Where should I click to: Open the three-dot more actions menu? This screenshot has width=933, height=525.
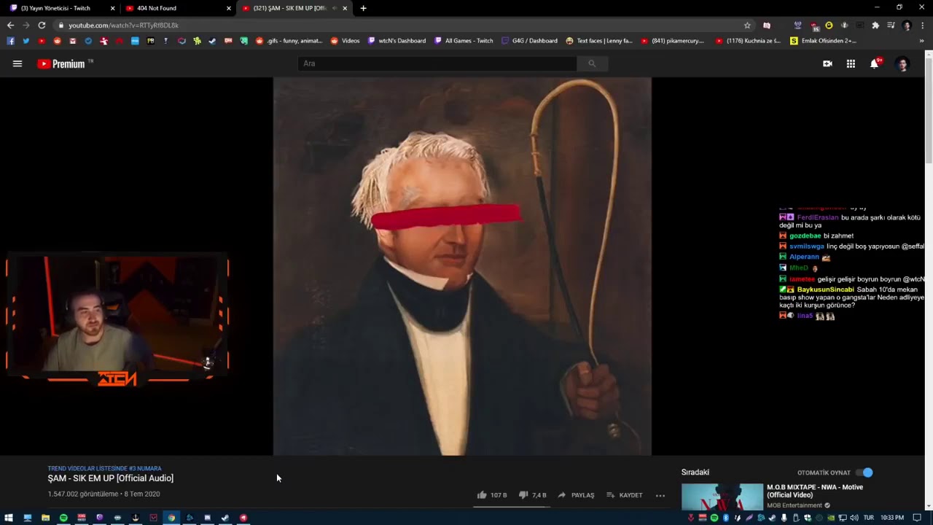pyautogui.click(x=660, y=495)
